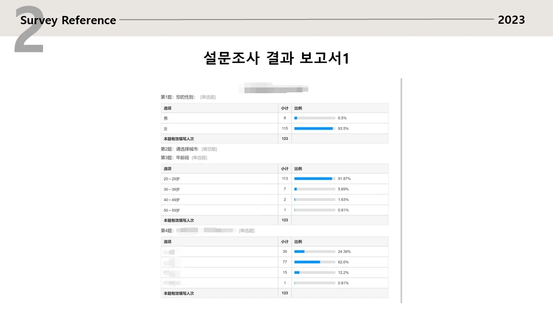Viewport: 553px width, 311px height.
Task: Click the '[单选题]' tag beside 第1题
Action: tap(208, 97)
